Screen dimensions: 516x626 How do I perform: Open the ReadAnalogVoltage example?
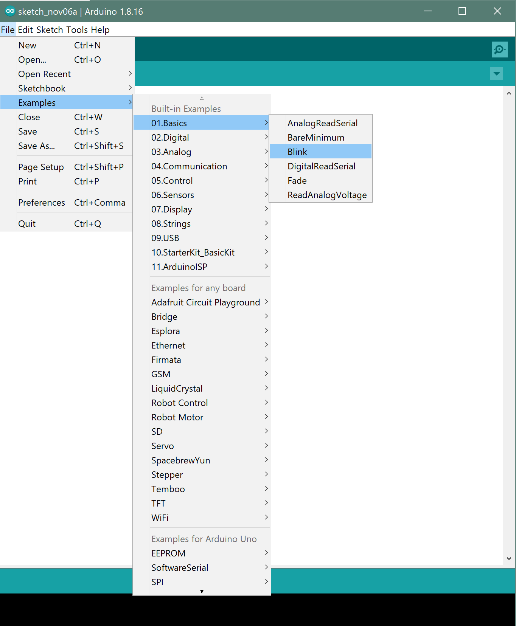click(x=321, y=195)
